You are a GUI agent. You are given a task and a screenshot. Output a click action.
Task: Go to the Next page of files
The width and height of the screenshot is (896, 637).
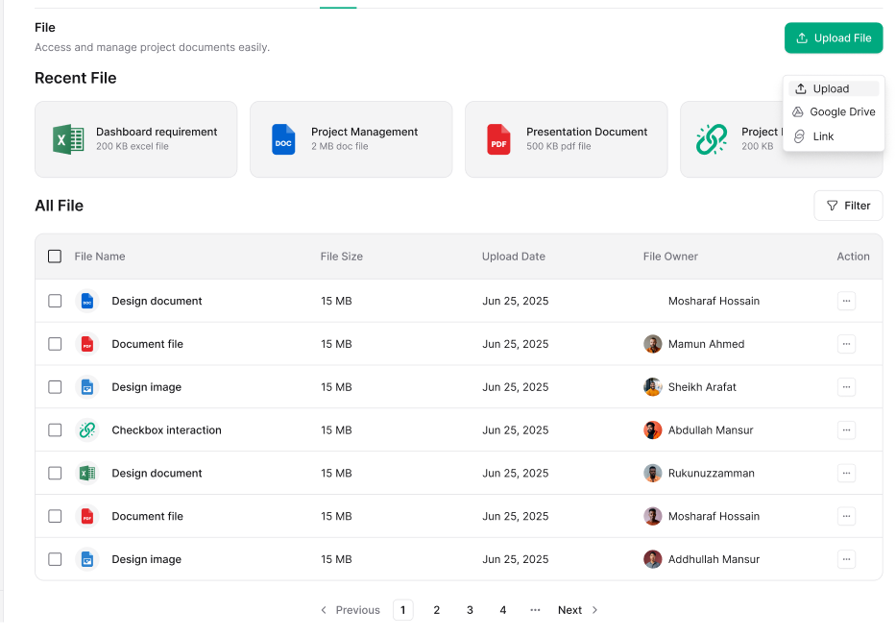pos(569,609)
